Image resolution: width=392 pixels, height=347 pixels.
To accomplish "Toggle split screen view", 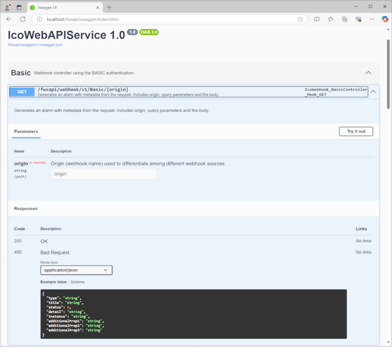I will pyautogui.click(x=317, y=19).
